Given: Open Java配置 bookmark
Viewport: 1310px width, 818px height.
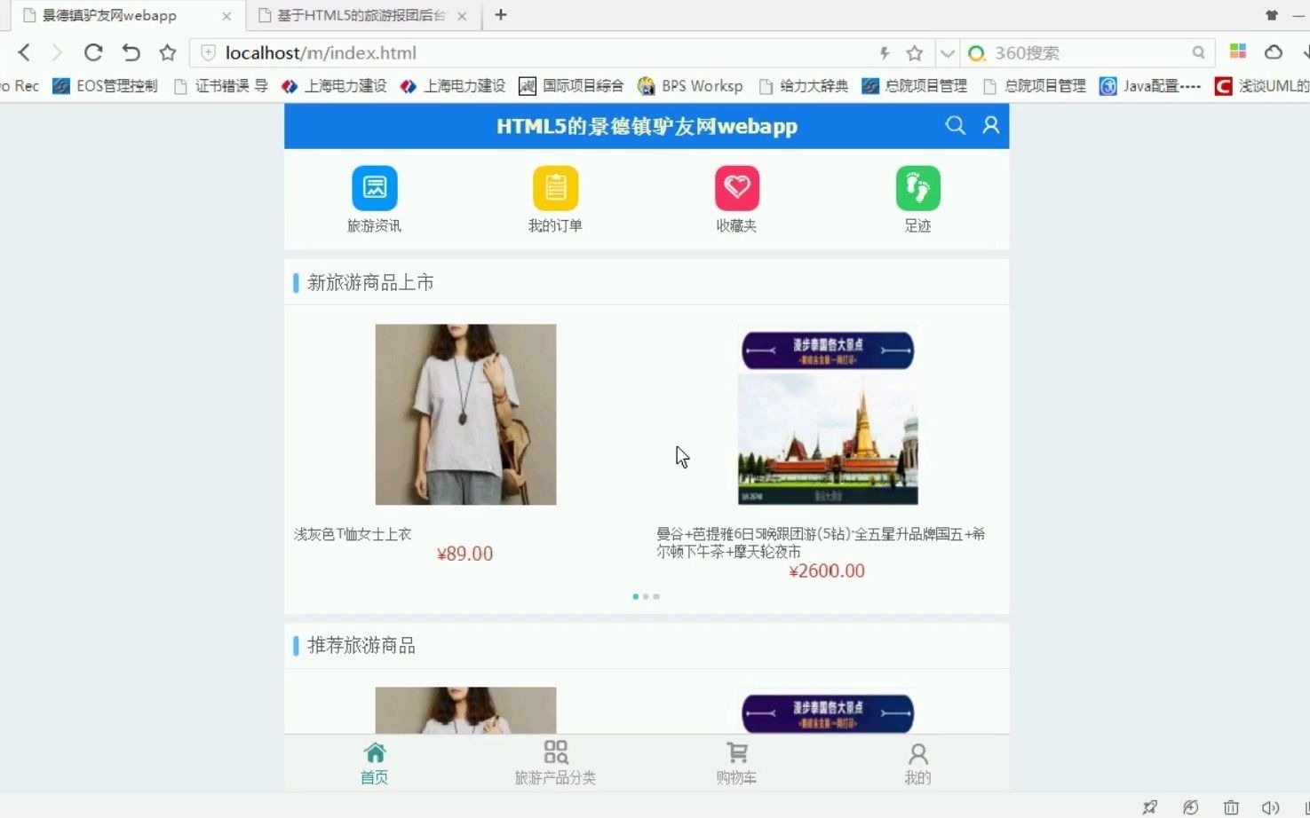Looking at the screenshot, I should tap(1150, 86).
